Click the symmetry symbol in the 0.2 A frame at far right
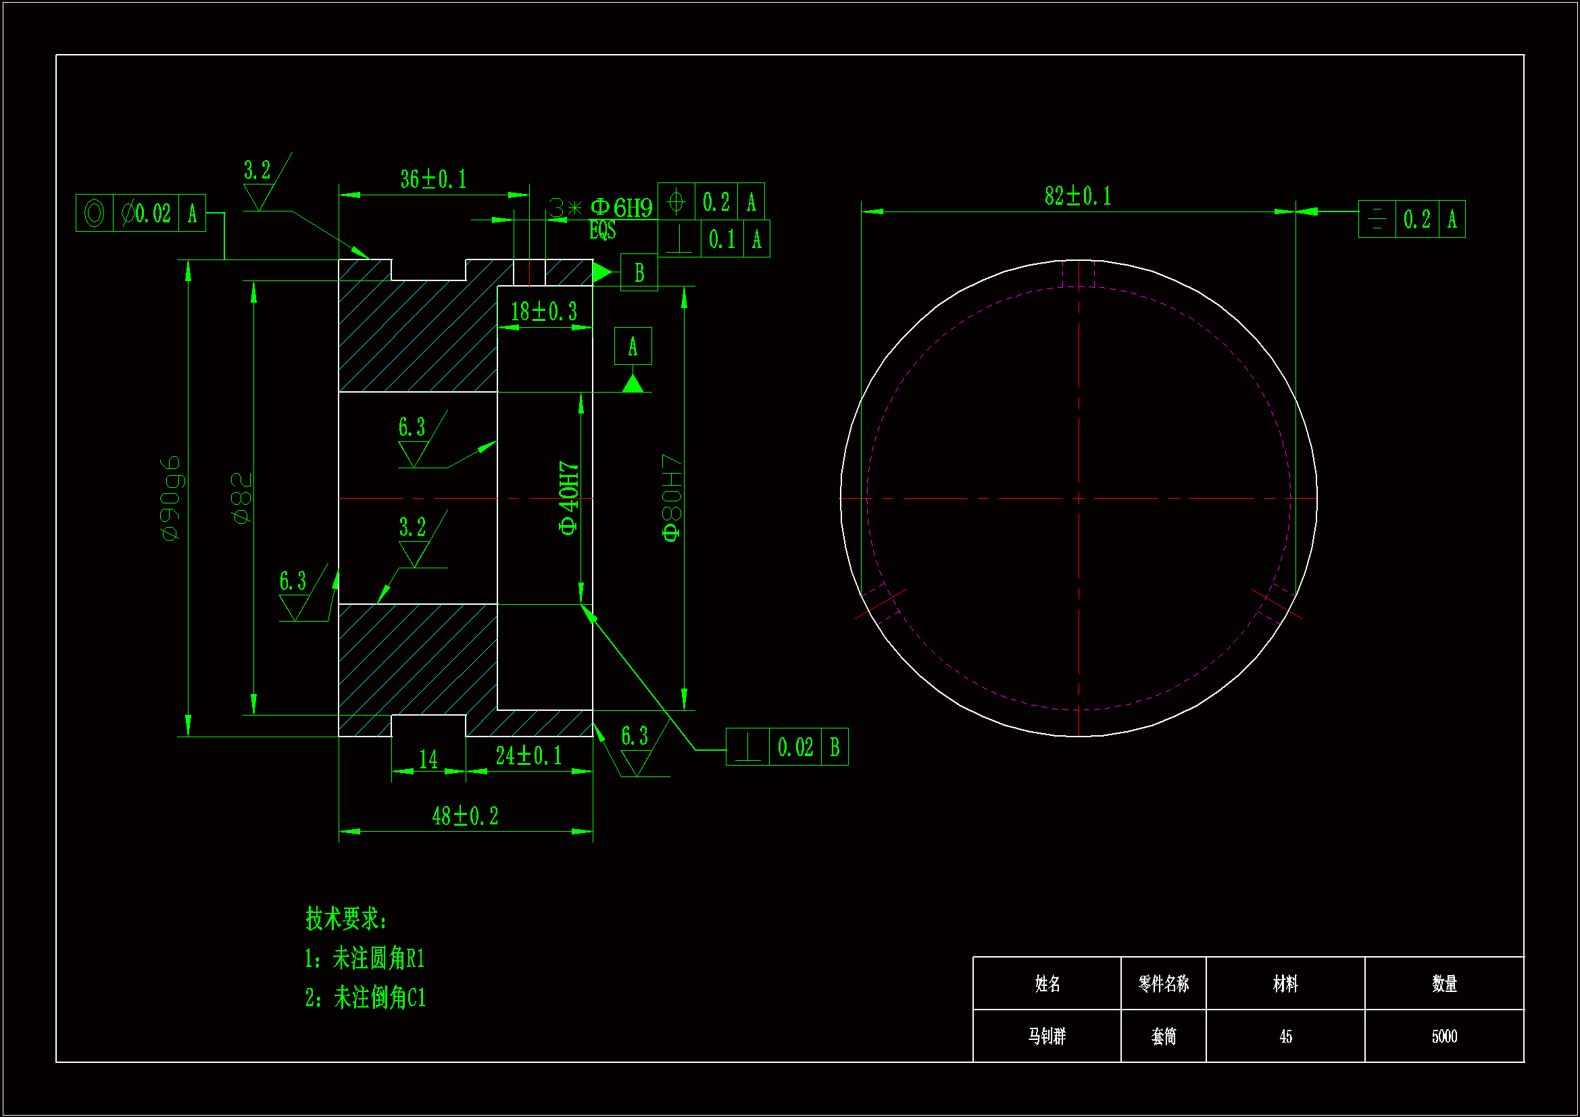1580x1117 pixels. [1377, 219]
